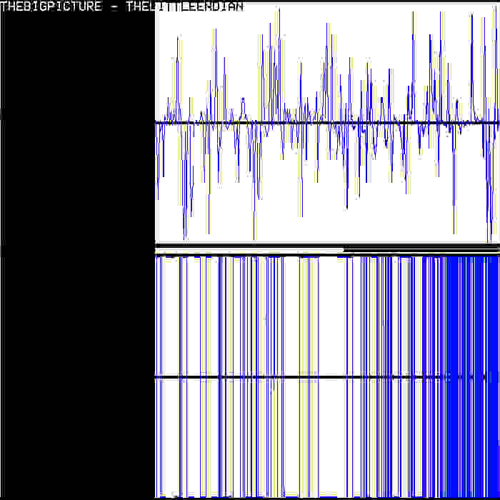Viewport: 500px width, 500px height.
Task: Click the lower waveform center line
Action: coord(327,377)
